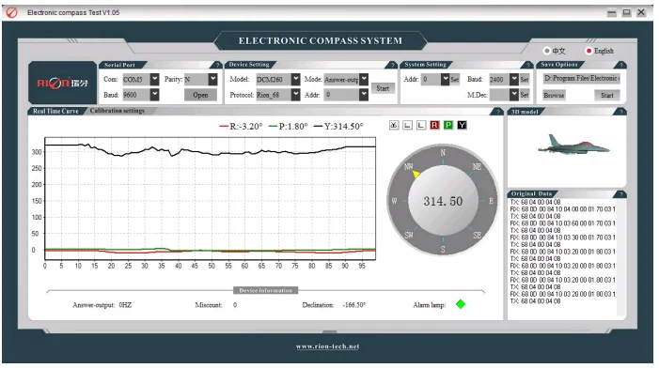This screenshot has width=659, height=368.
Task: Select the English language radio button
Action: 588,51
